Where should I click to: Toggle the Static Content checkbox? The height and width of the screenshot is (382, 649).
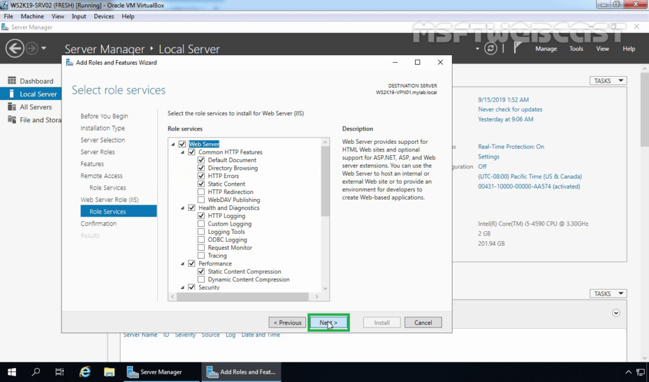tap(201, 184)
